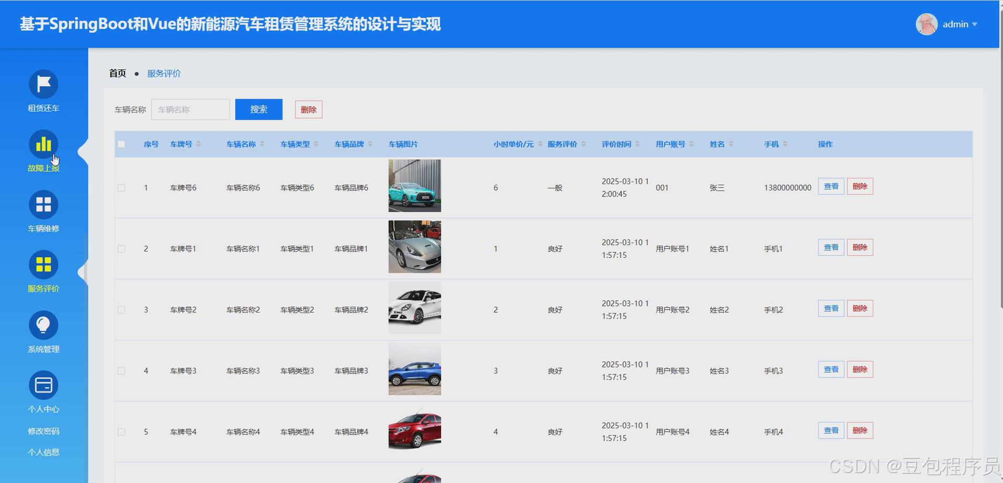Open 个人信息 in the sidebar menu
Viewport: 1003px width, 483px height.
(x=43, y=451)
